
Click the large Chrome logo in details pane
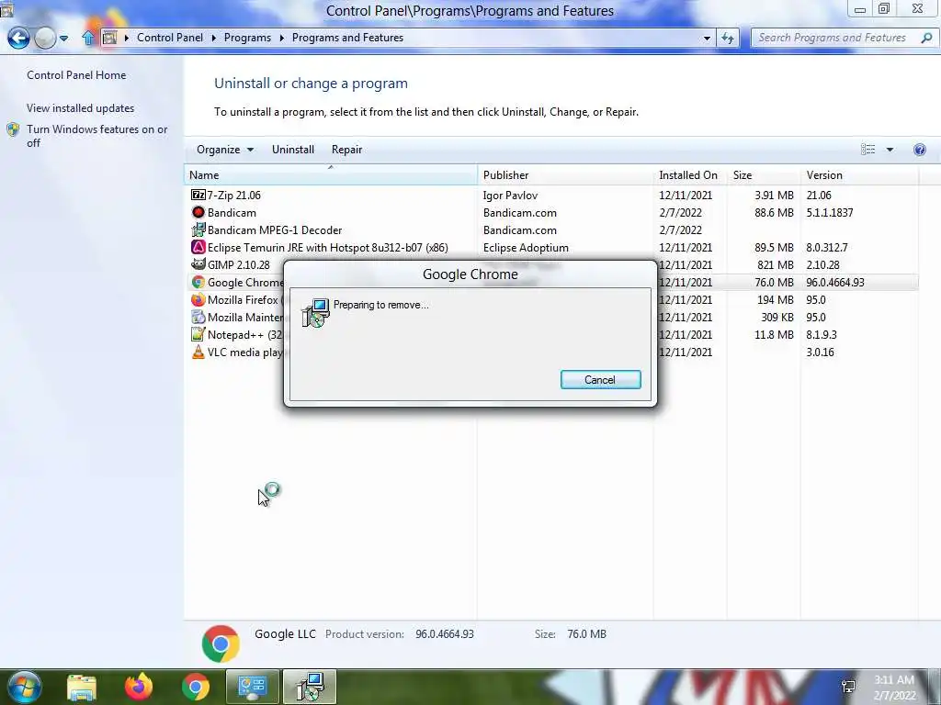(221, 643)
